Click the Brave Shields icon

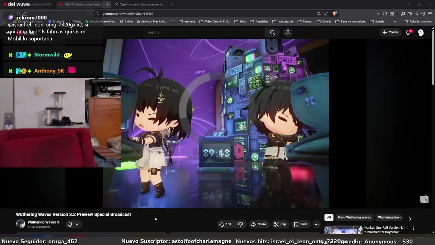[x=335, y=14]
